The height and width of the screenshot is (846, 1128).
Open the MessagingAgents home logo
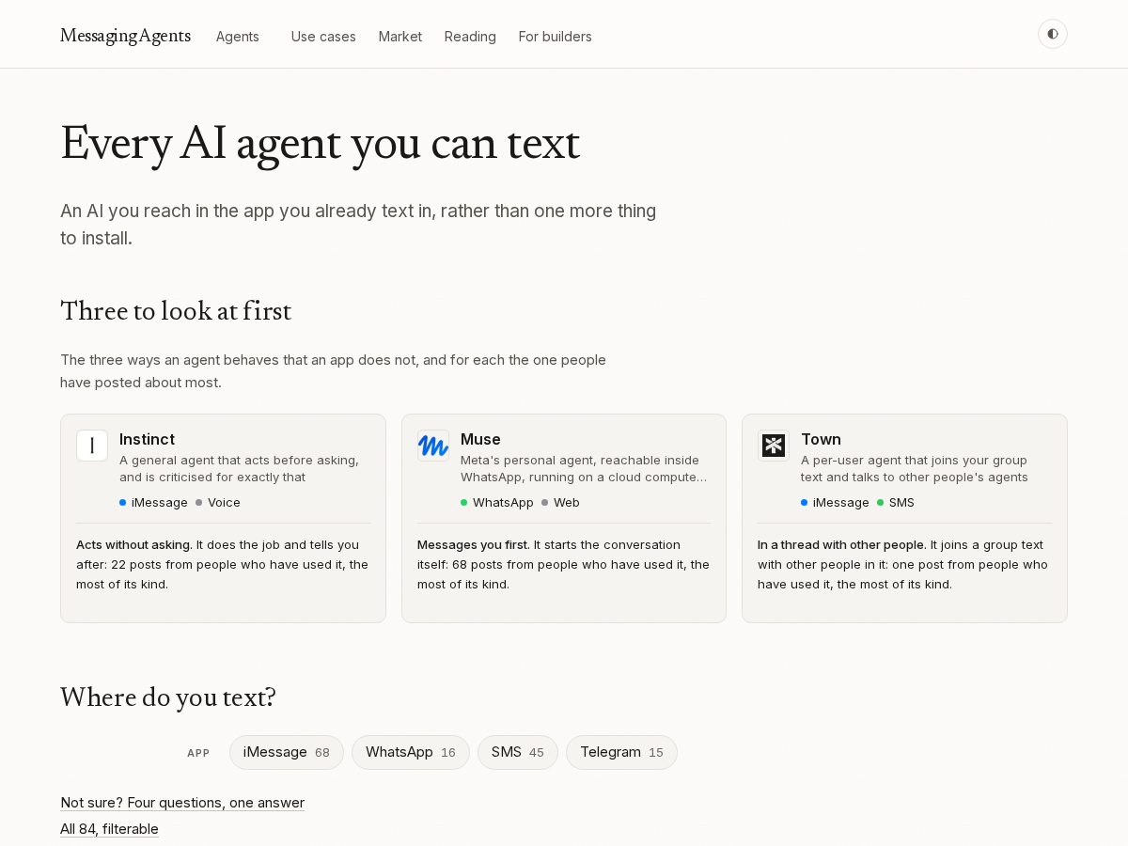pos(125,36)
